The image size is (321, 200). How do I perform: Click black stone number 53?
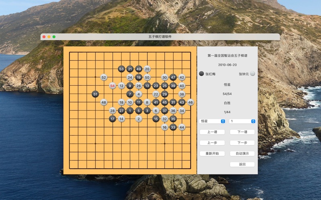pyautogui.click(x=122, y=69)
